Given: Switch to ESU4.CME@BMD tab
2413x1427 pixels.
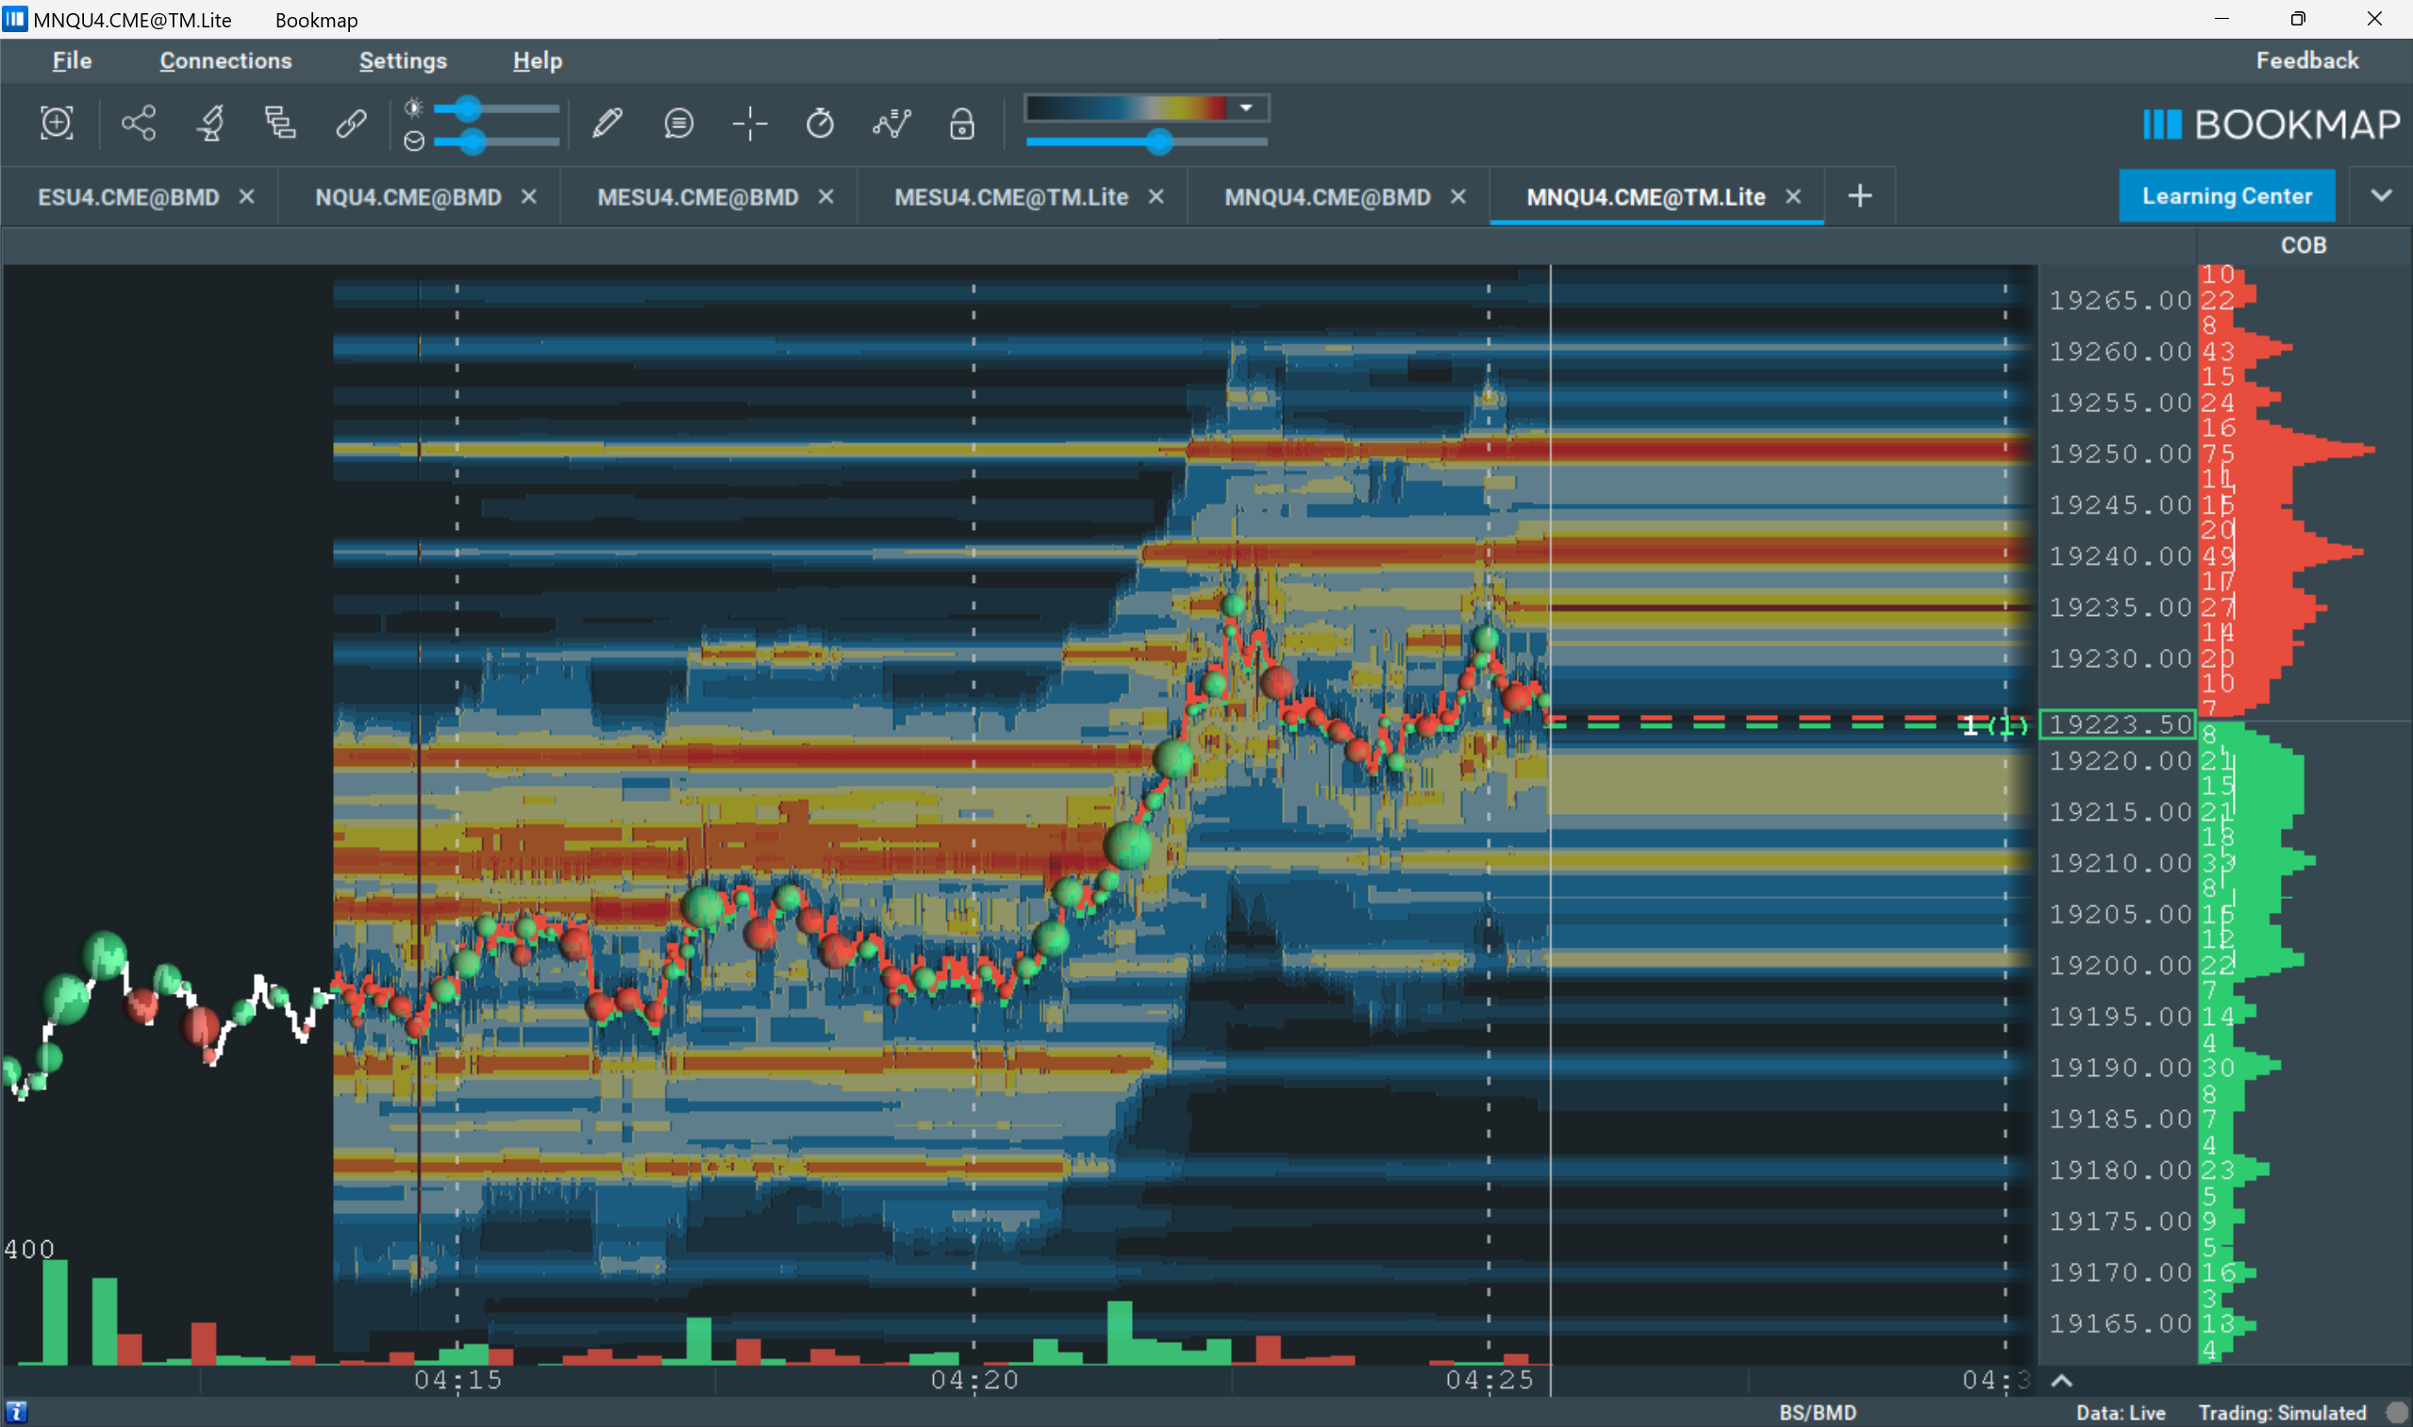Looking at the screenshot, I should (x=129, y=197).
